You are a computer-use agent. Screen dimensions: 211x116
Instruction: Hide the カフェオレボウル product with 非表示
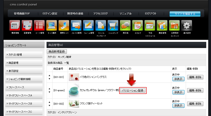(178, 92)
